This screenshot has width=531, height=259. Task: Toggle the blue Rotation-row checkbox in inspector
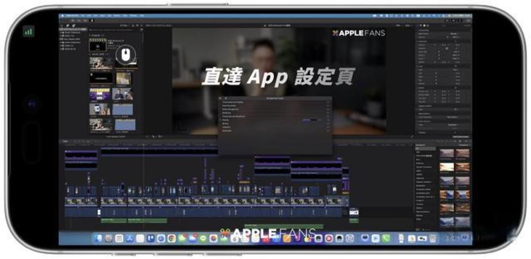(x=447, y=49)
